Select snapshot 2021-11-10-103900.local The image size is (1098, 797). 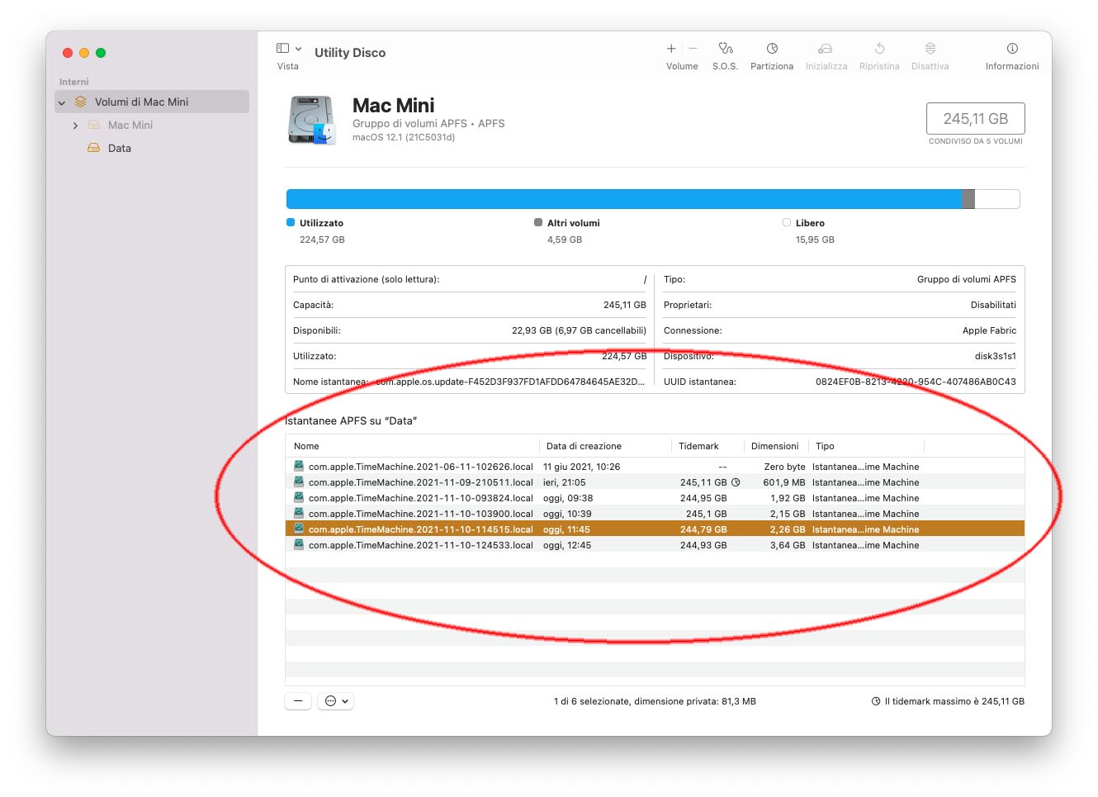tap(655, 514)
